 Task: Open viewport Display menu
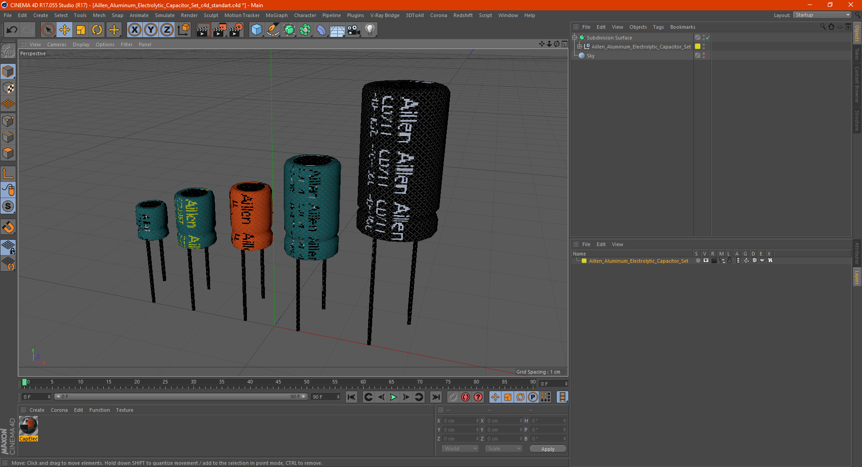[x=81, y=44]
